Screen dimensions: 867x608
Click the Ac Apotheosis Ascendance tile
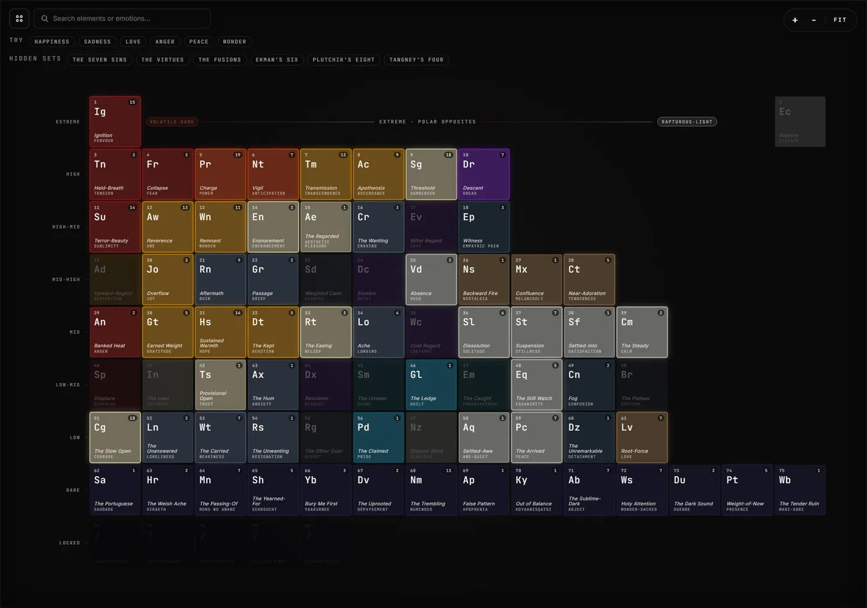point(378,174)
